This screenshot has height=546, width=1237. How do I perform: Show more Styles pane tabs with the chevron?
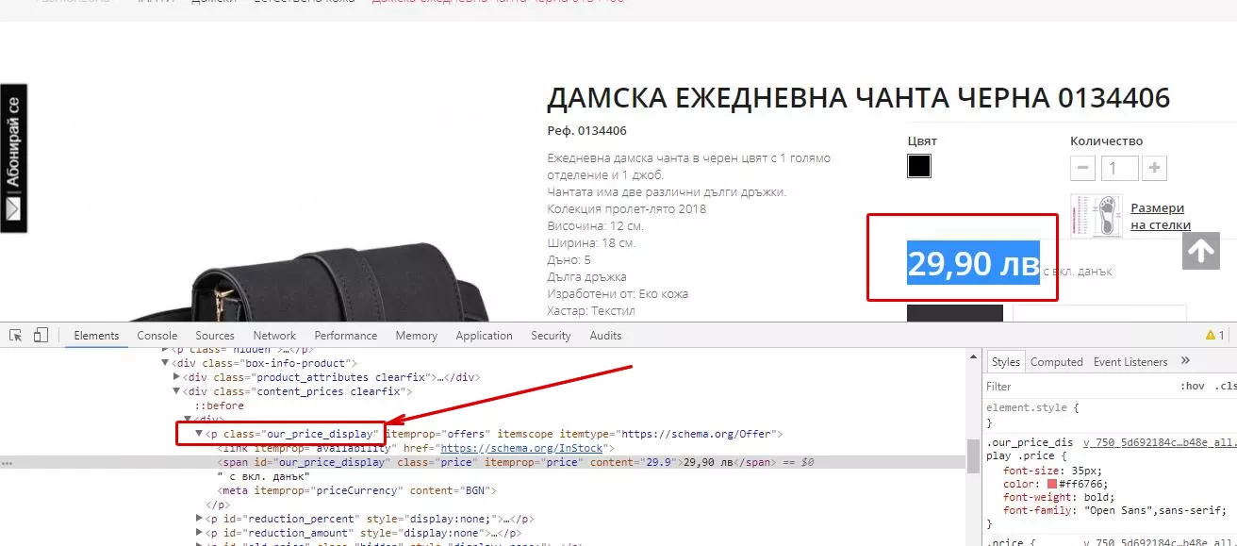click(1186, 361)
